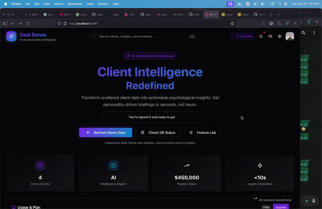Reload the page in Firefox

[x=28, y=24]
